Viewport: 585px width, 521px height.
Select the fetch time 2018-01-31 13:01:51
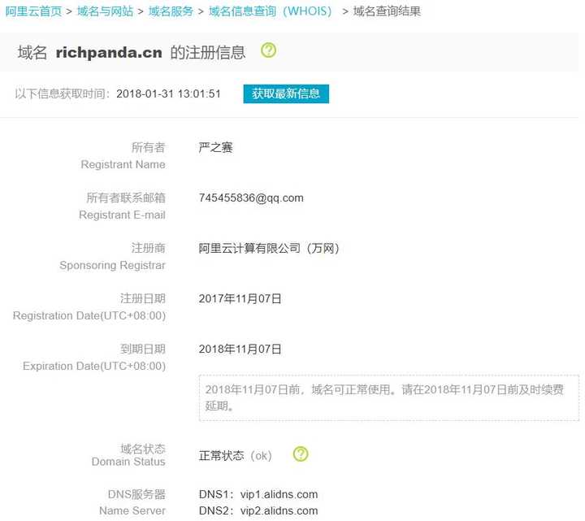coord(168,93)
